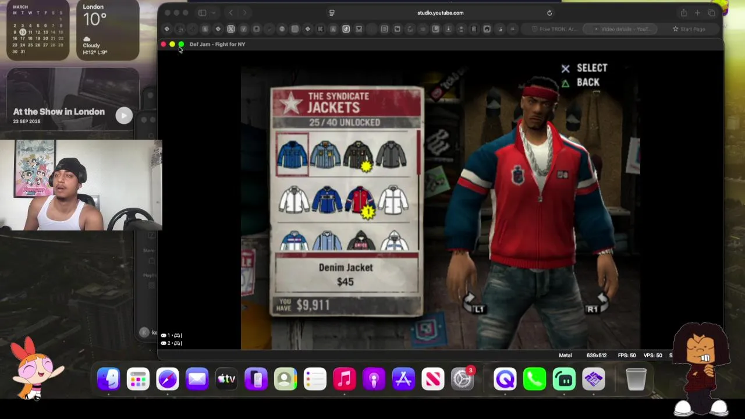Select the dark blue Denim Jacket thumbnail
745x419 pixels.
click(292, 155)
